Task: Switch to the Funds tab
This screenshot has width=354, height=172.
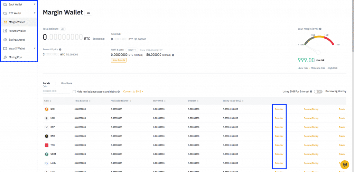Action: pyautogui.click(x=46, y=83)
